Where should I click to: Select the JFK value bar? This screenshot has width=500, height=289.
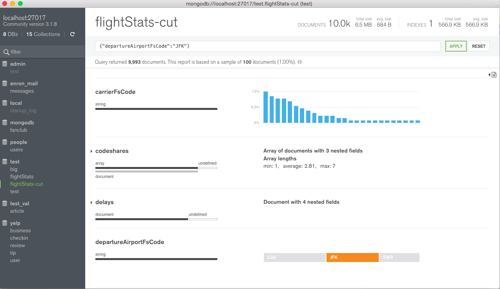click(x=352, y=258)
